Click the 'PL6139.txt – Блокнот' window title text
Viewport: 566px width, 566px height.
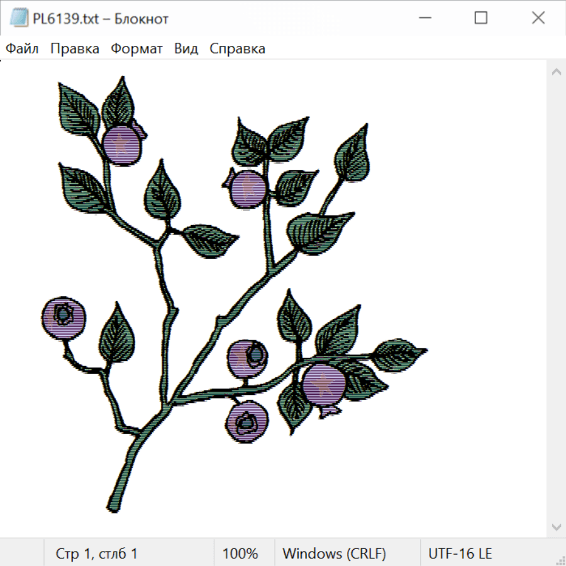101,19
